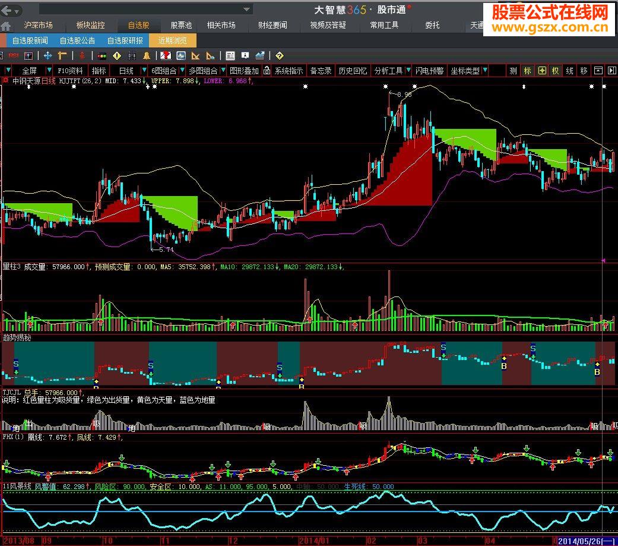The image size is (618, 546).
Task: Switch to 近期浏览 tab
Action: click(x=173, y=40)
